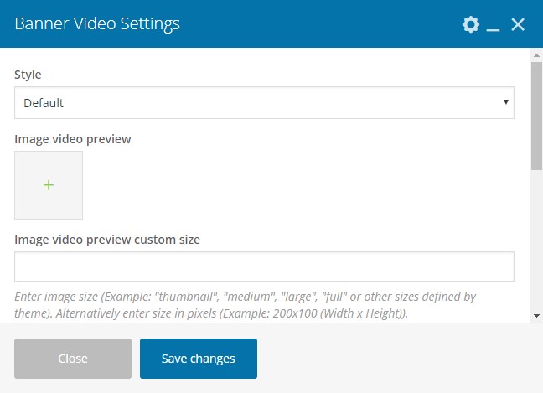543x393 pixels.
Task: Open the gear settings icon in header
Action: (471, 24)
